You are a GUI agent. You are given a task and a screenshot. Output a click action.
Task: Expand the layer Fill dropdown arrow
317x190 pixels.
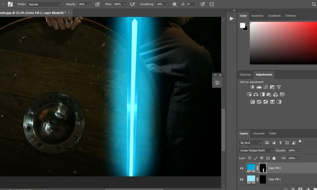point(299,158)
